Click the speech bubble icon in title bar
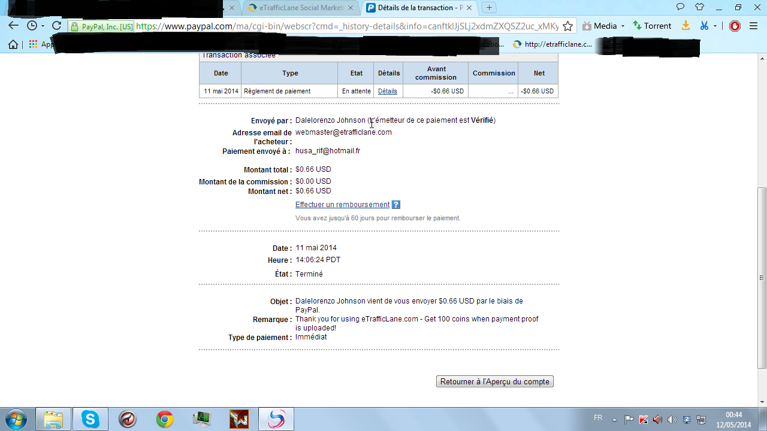The width and height of the screenshot is (767, 431). point(680,7)
